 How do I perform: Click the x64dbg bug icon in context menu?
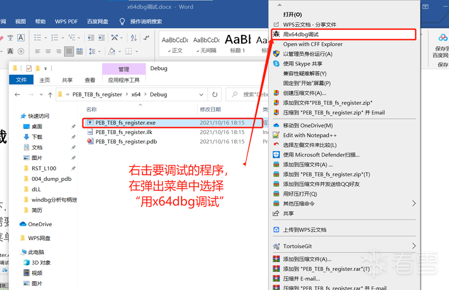276,34
